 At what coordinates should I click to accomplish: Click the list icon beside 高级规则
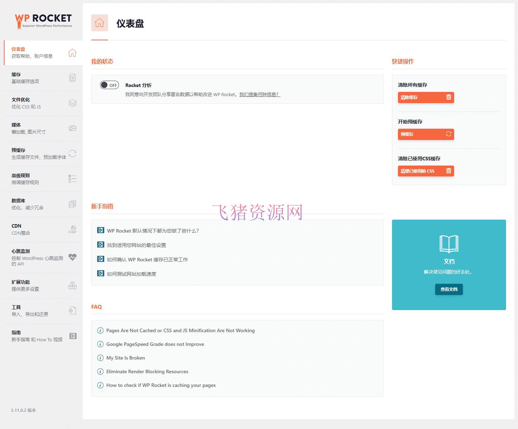72,179
